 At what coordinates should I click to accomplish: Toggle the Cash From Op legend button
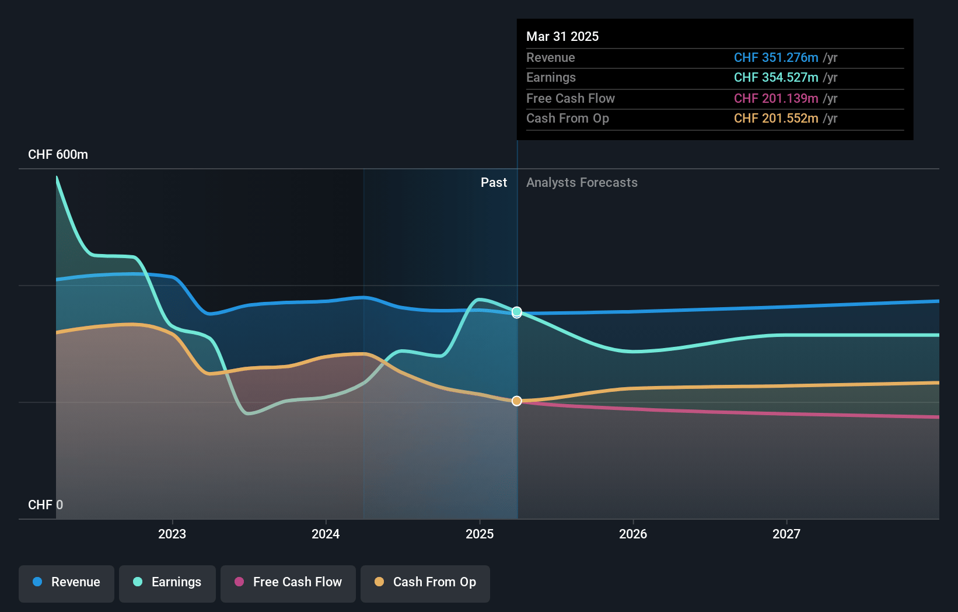[425, 583]
